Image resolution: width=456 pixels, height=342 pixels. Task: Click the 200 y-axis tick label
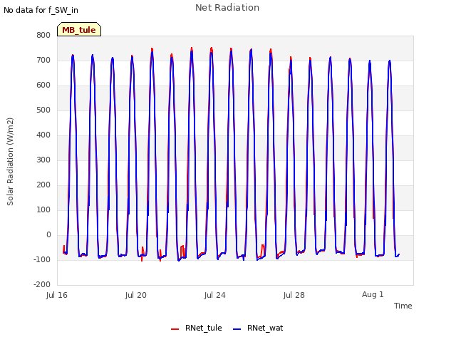coord(43,185)
